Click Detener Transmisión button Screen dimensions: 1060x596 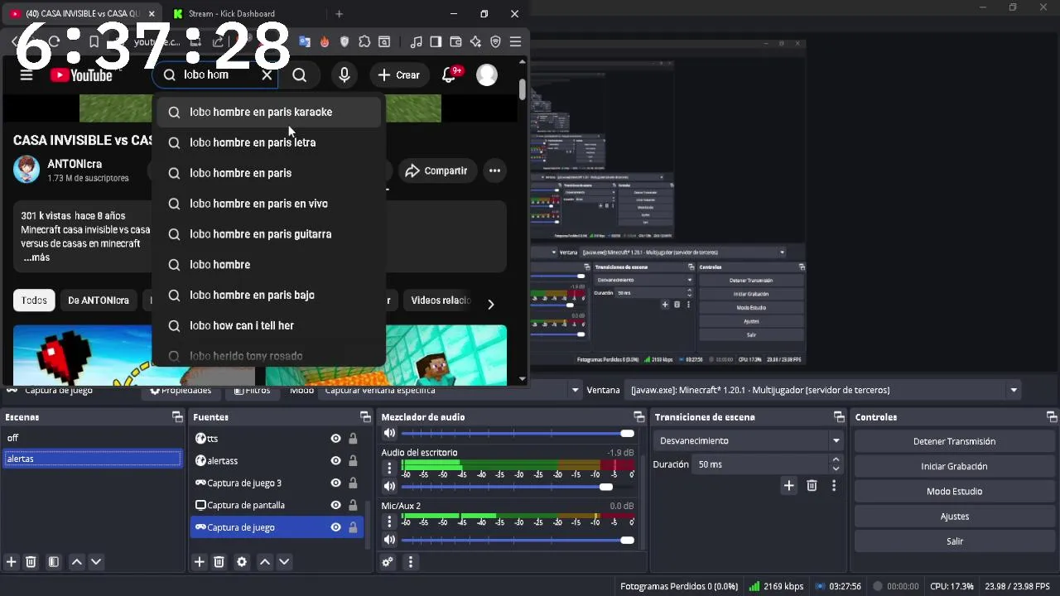pos(954,441)
